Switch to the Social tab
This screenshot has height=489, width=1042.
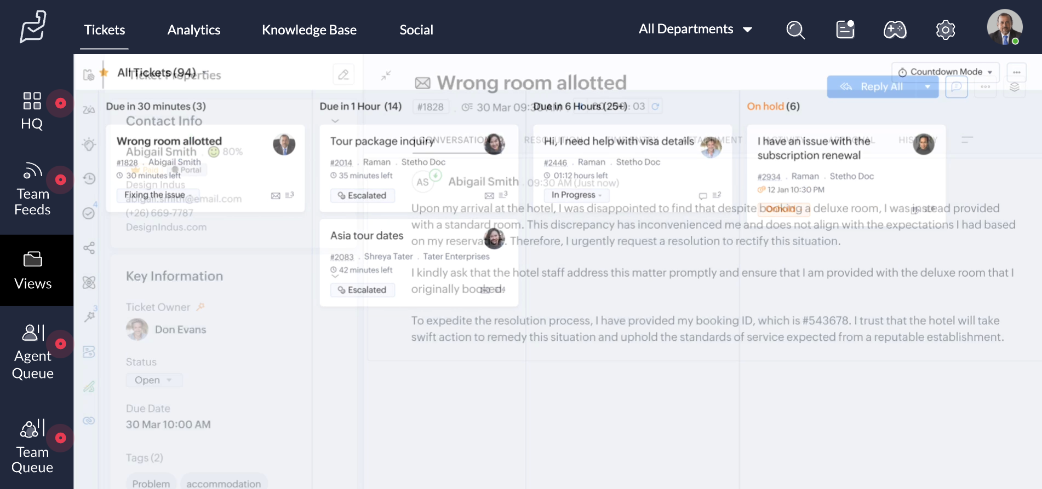tap(416, 30)
